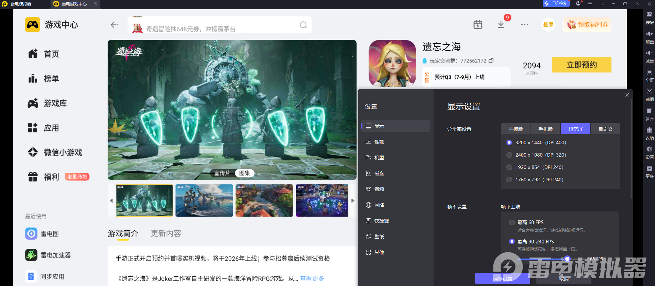Switch to the 更新内容 tab

point(166,233)
